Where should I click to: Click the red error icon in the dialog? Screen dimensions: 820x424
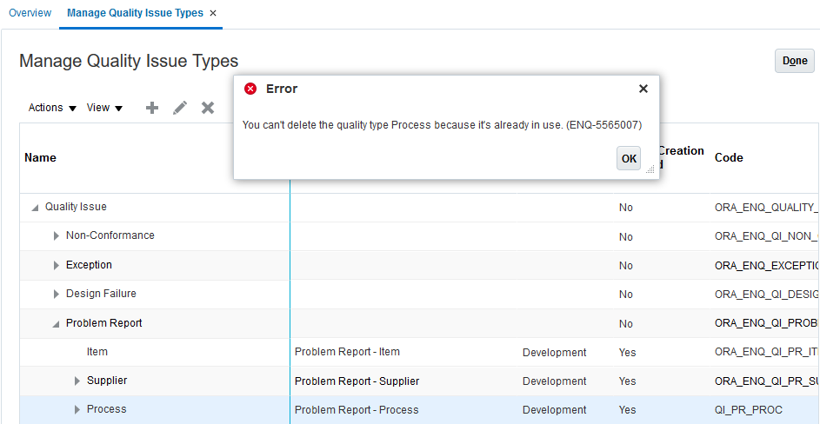click(250, 89)
